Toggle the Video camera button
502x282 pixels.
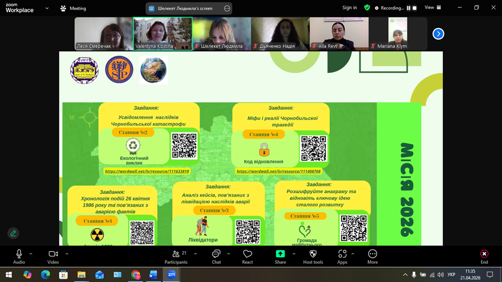coord(53,256)
